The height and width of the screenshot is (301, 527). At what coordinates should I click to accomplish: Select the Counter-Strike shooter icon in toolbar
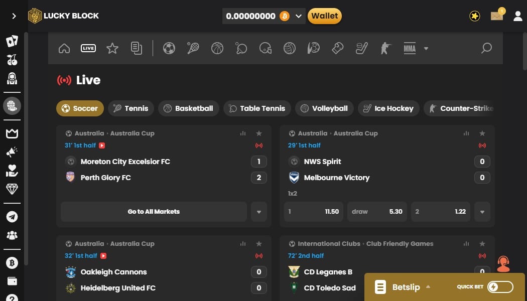(x=385, y=48)
